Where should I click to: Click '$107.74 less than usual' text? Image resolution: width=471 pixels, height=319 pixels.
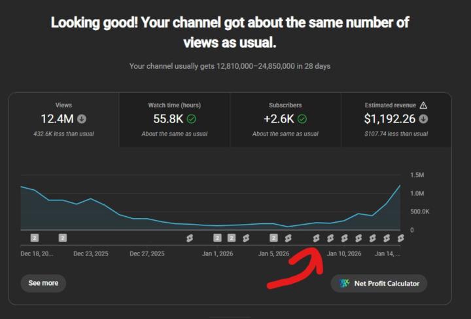point(396,134)
